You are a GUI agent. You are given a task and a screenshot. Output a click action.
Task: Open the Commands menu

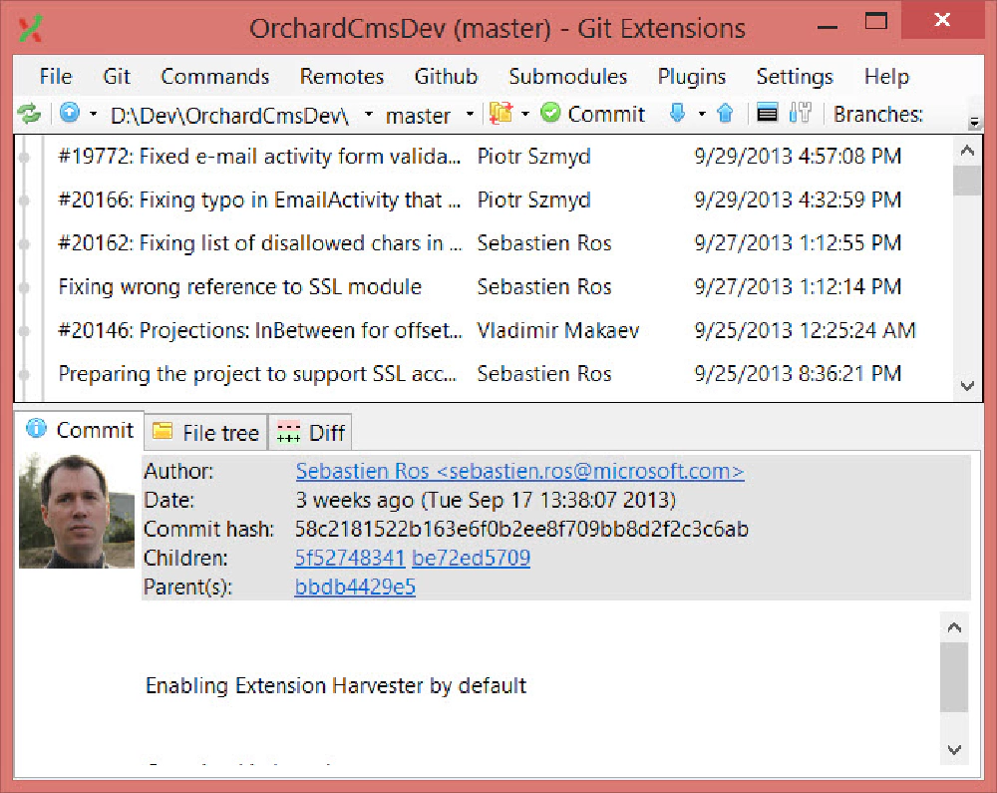[215, 77]
